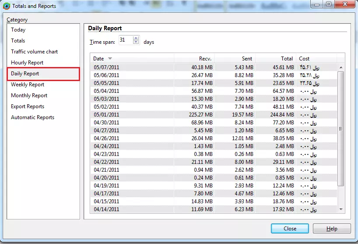The width and height of the screenshot is (358, 244).
Task: Click the Close button
Action: pos(290,229)
